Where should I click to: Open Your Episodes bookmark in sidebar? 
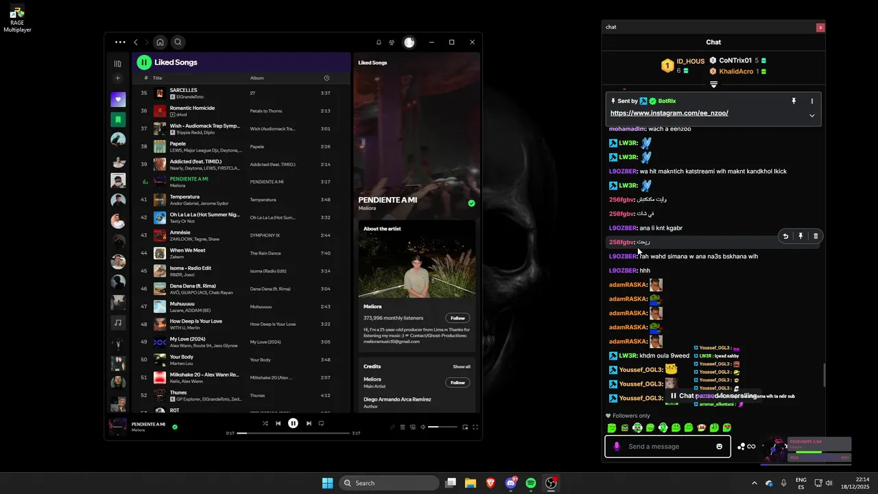[118, 119]
